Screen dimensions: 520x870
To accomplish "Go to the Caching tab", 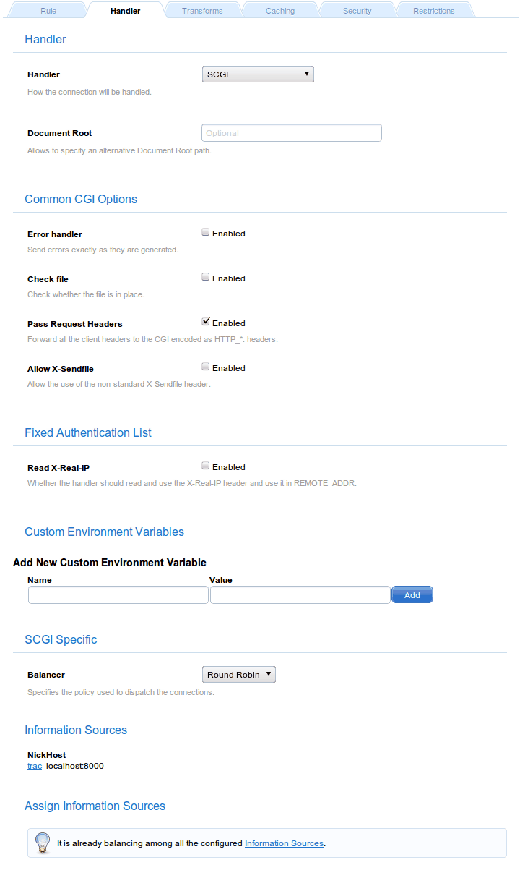I will point(279,11).
